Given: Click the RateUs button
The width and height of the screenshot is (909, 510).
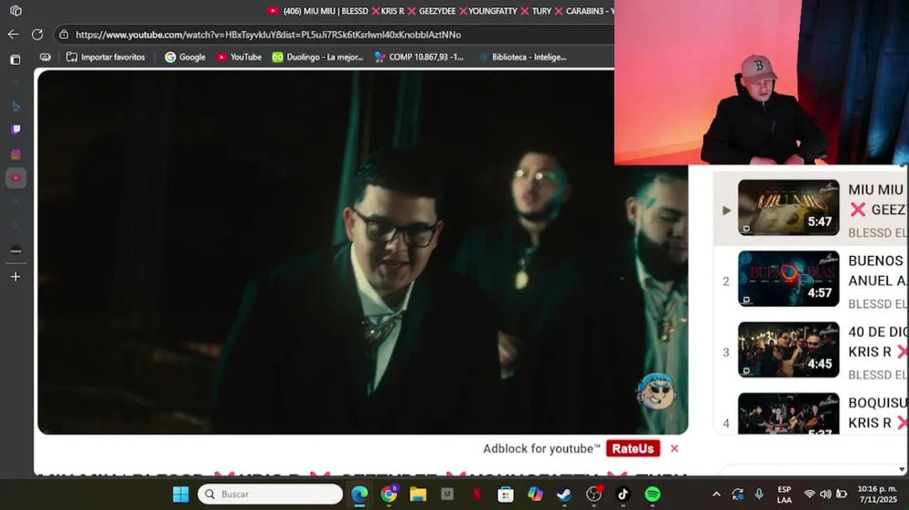Looking at the screenshot, I should coord(633,448).
